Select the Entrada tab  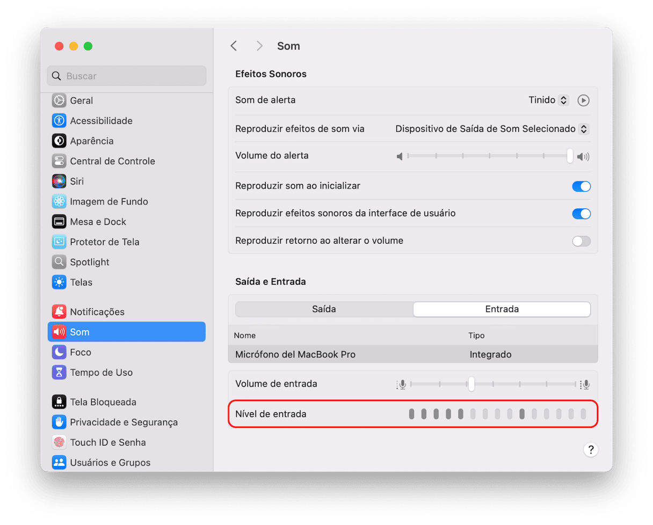coord(502,309)
